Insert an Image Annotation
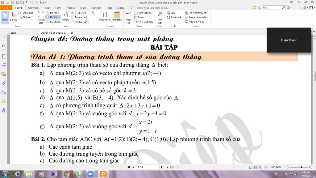Viewport: 316px width, 178px height. click(x=197, y=17)
